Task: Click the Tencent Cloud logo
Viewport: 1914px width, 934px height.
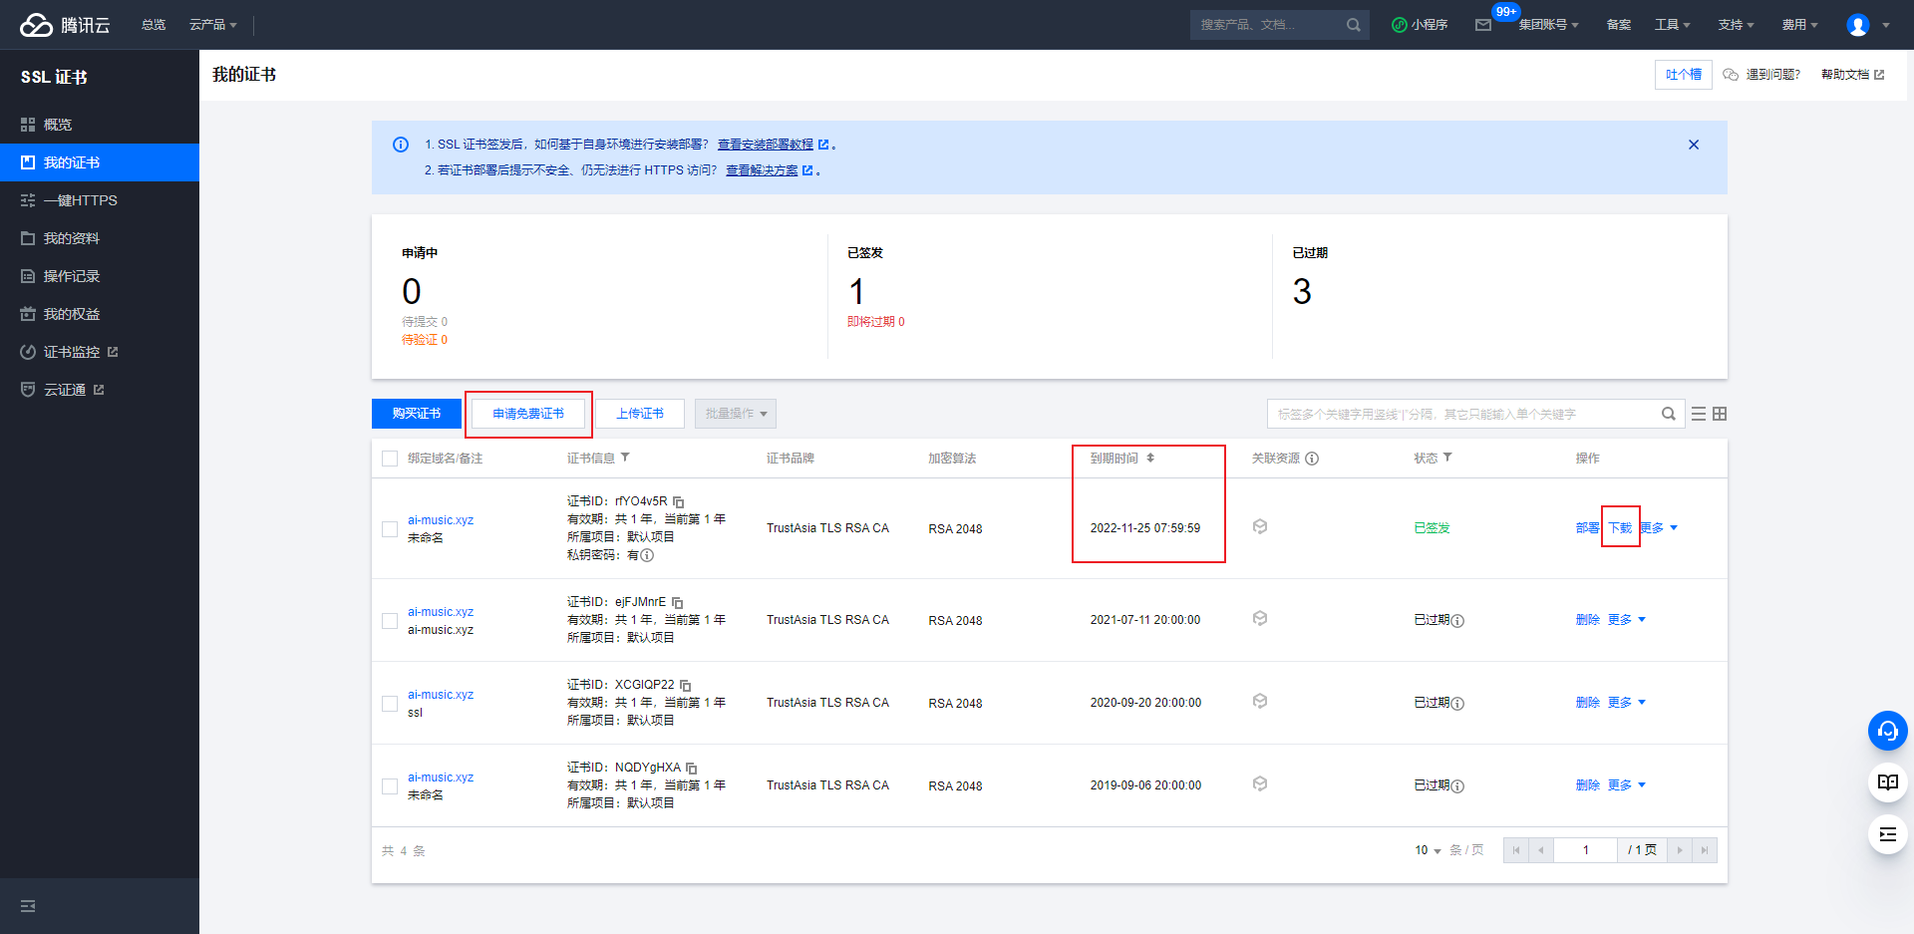Action: [65, 25]
